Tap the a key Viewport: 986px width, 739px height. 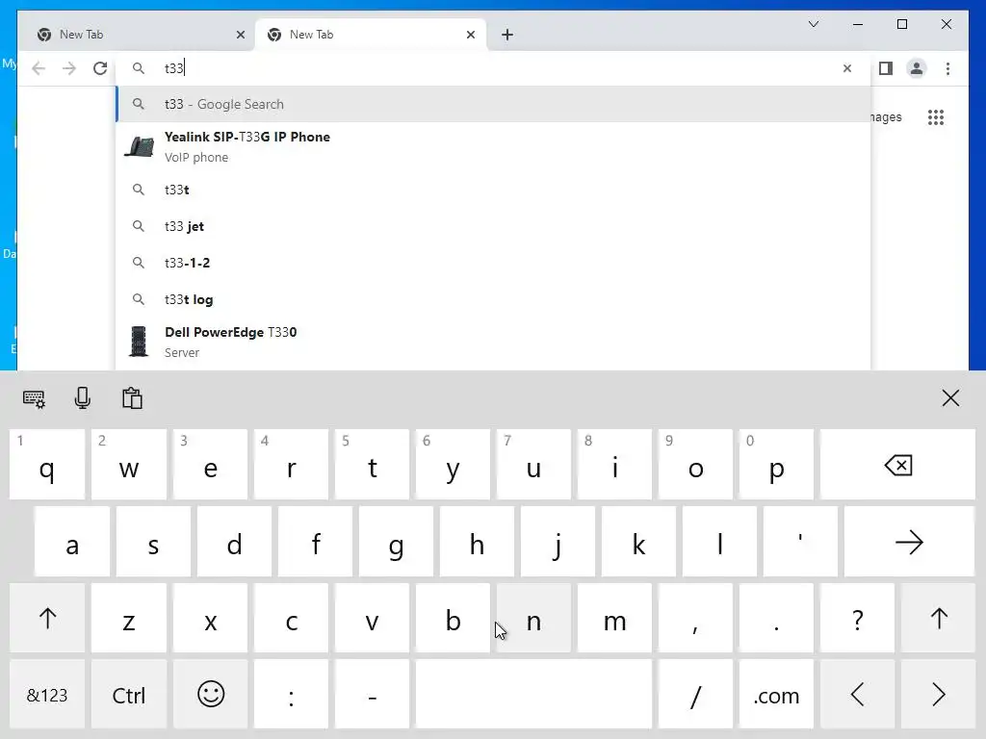point(72,543)
